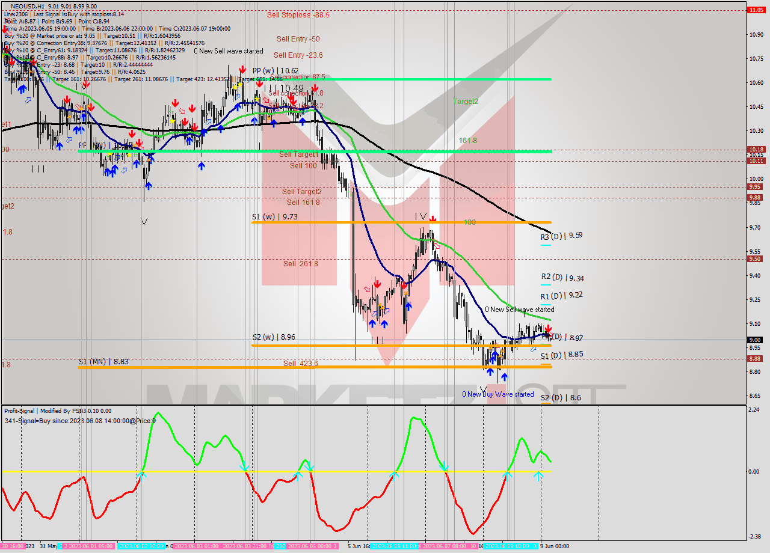The height and width of the screenshot is (553, 770).
Task: Click the 'Line:2306 | Last Signal is:Buy' info line
Action: point(64,13)
